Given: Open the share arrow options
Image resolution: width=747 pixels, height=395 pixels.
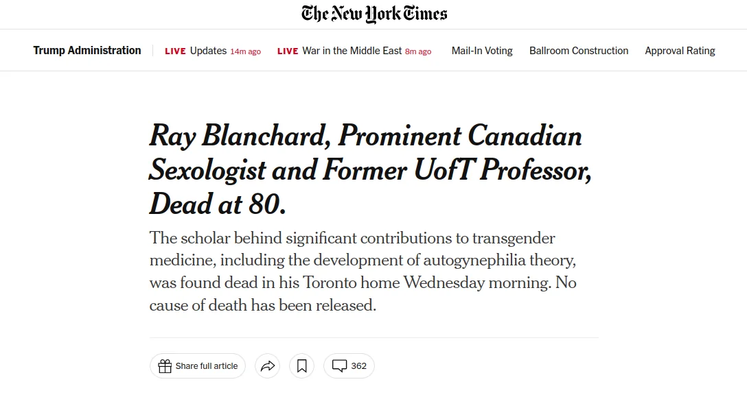Looking at the screenshot, I should point(268,366).
